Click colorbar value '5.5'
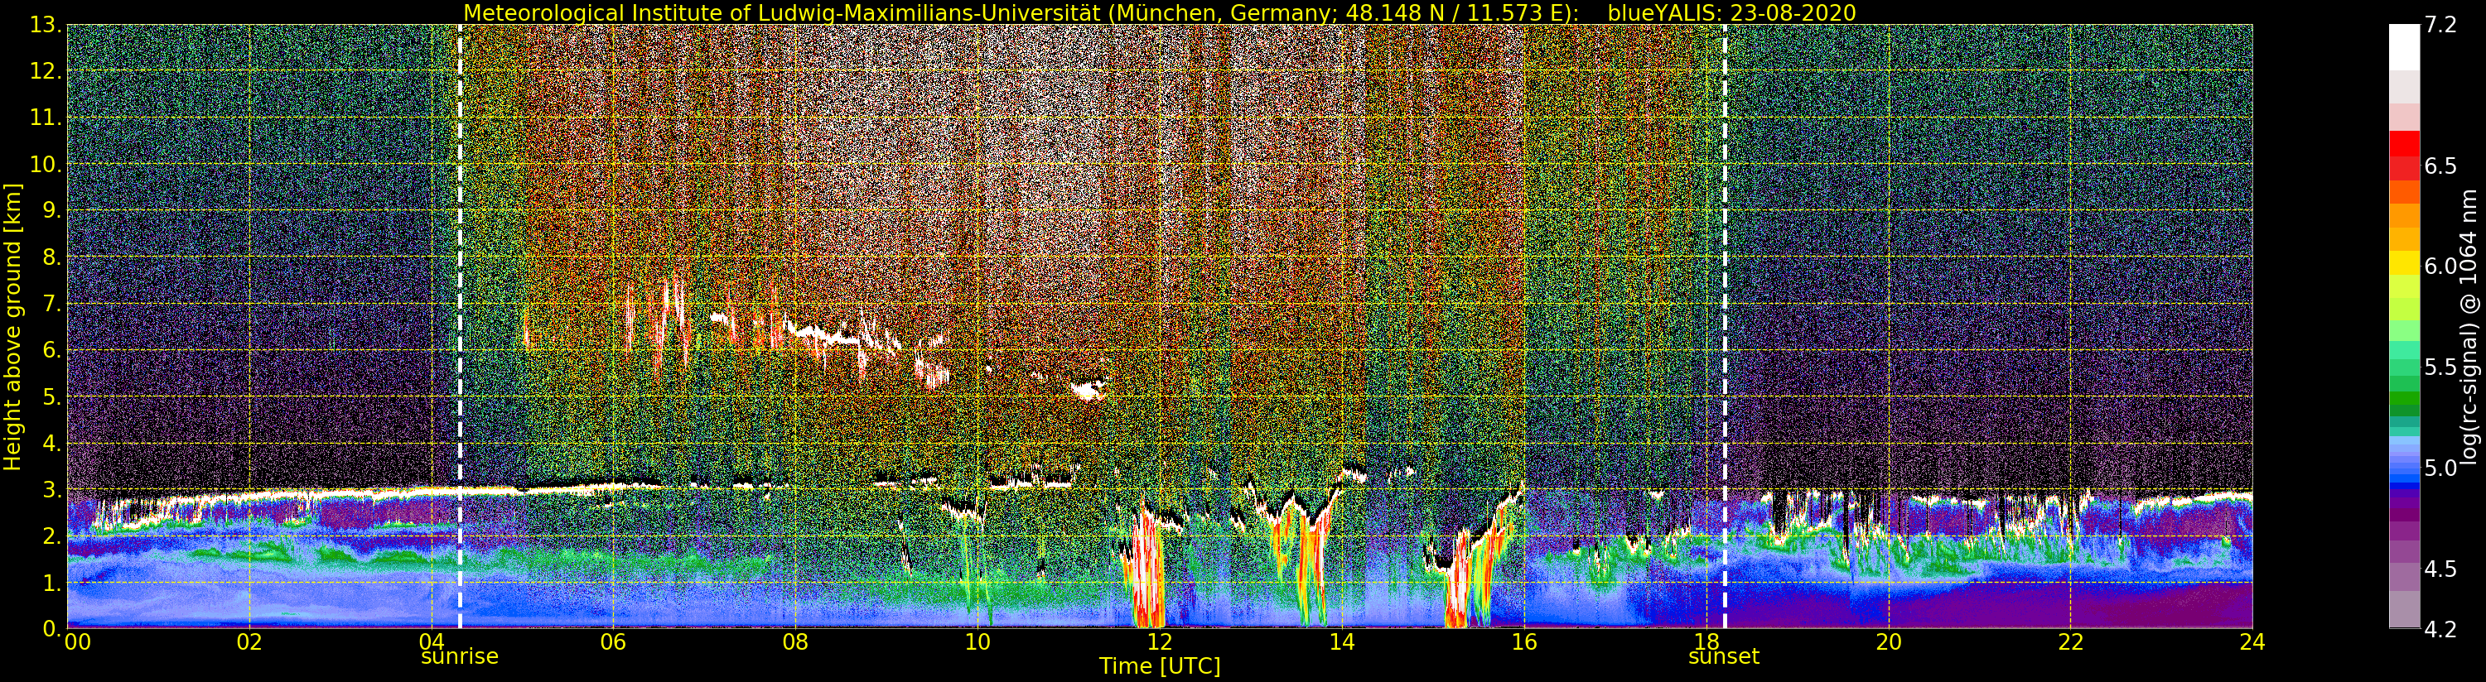Screen dimensions: 2486x682 2440,367
